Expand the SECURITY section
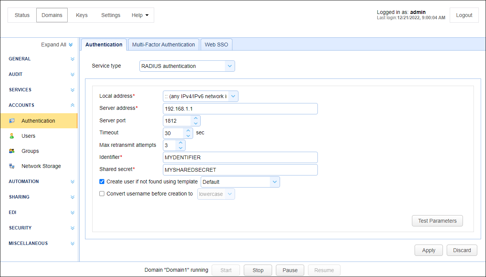486x277 pixels. point(73,228)
